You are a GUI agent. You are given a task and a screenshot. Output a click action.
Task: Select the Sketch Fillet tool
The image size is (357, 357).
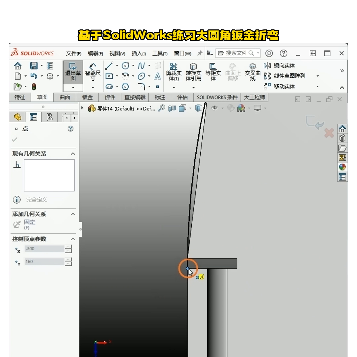pyautogui.click(x=141, y=87)
